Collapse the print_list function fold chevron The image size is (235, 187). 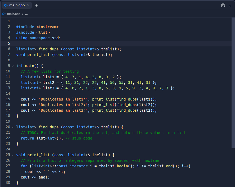pos(13,155)
